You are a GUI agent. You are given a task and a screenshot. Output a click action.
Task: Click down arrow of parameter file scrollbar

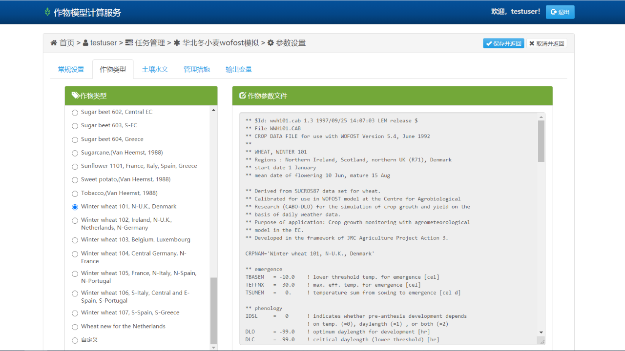click(x=541, y=332)
